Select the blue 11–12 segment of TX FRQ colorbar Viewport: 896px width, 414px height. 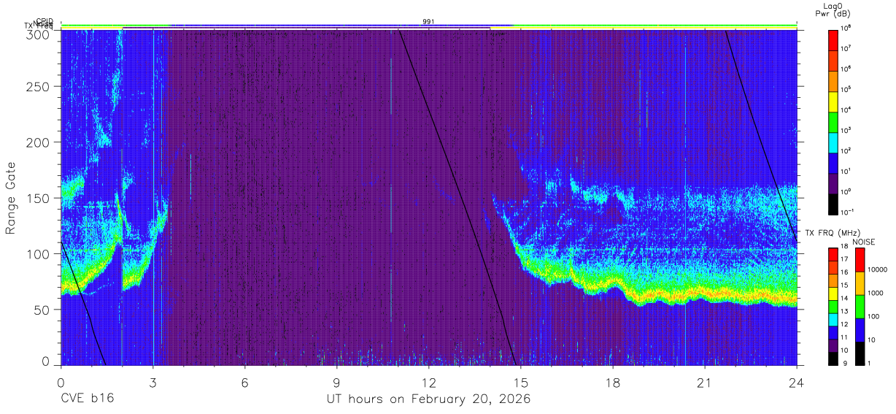833,331
